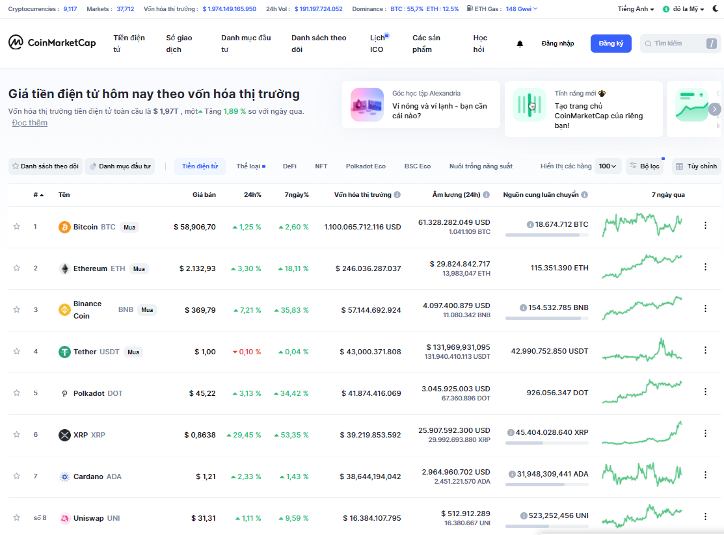Star Uniswap for watchlist
This screenshot has width=724, height=535.
tap(17, 517)
